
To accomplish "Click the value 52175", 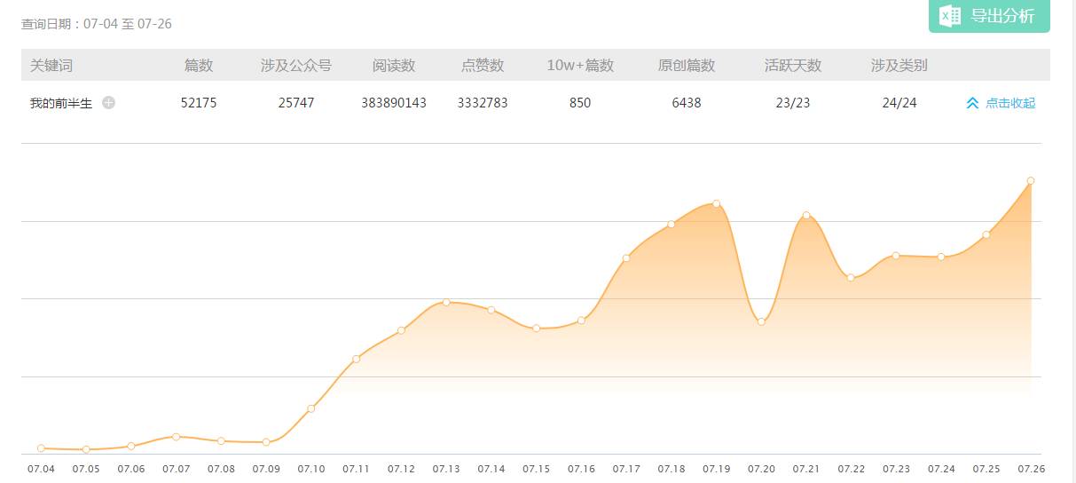I will 199,103.
